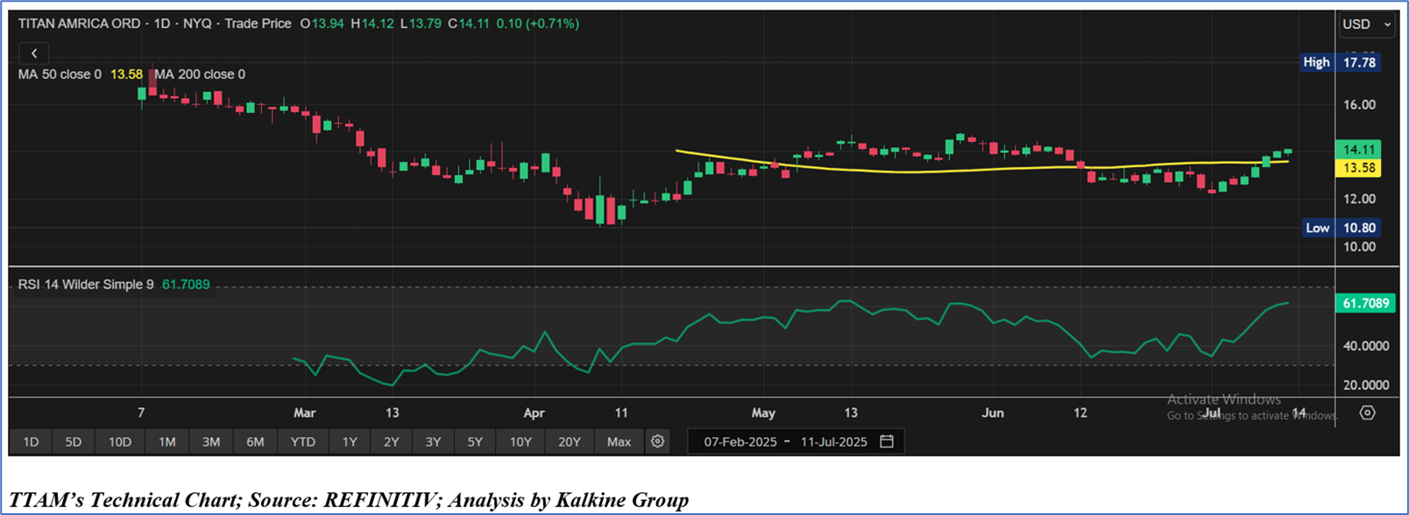This screenshot has height=515, width=1409.
Task: Select the 10D time range
Action: [x=120, y=441]
